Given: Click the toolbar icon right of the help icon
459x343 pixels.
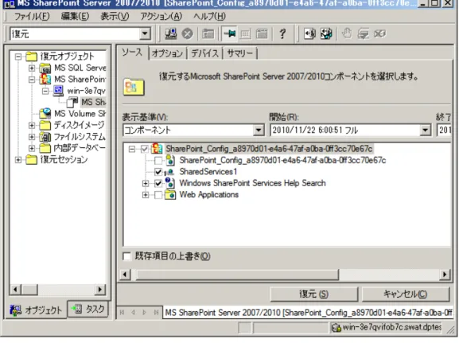Looking at the screenshot, I should (x=309, y=34).
